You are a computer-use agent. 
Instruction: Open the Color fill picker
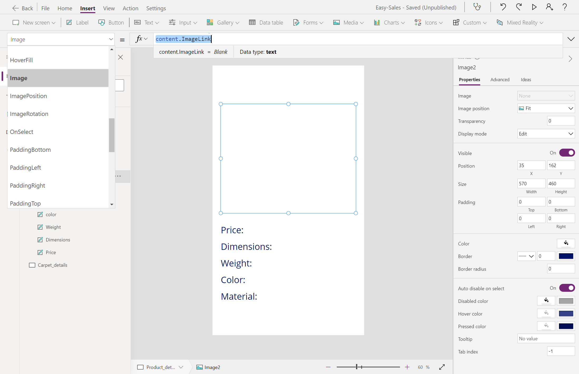point(566,243)
